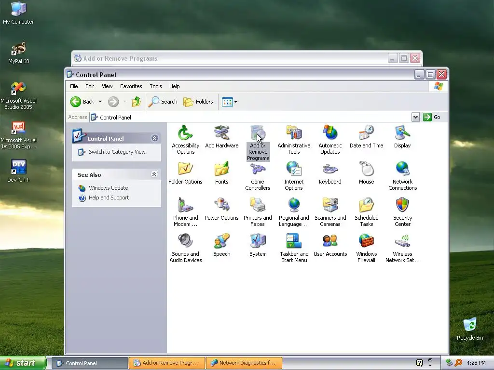Open Administrative Tools icon
The image size is (494, 370).
(x=294, y=139)
